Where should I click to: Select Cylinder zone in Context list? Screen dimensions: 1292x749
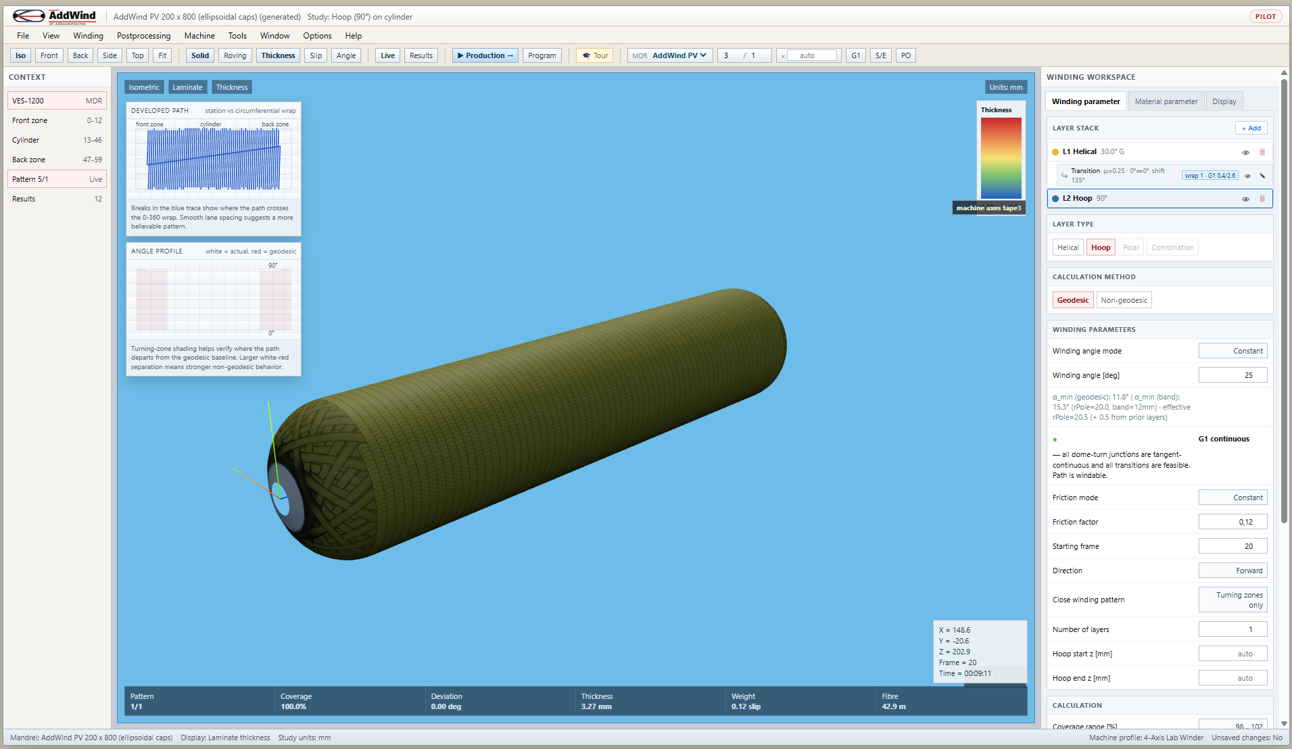(57, 140)
